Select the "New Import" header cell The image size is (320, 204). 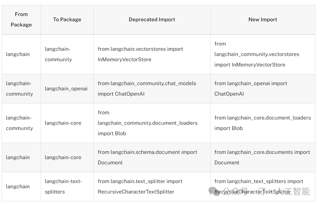263,20
